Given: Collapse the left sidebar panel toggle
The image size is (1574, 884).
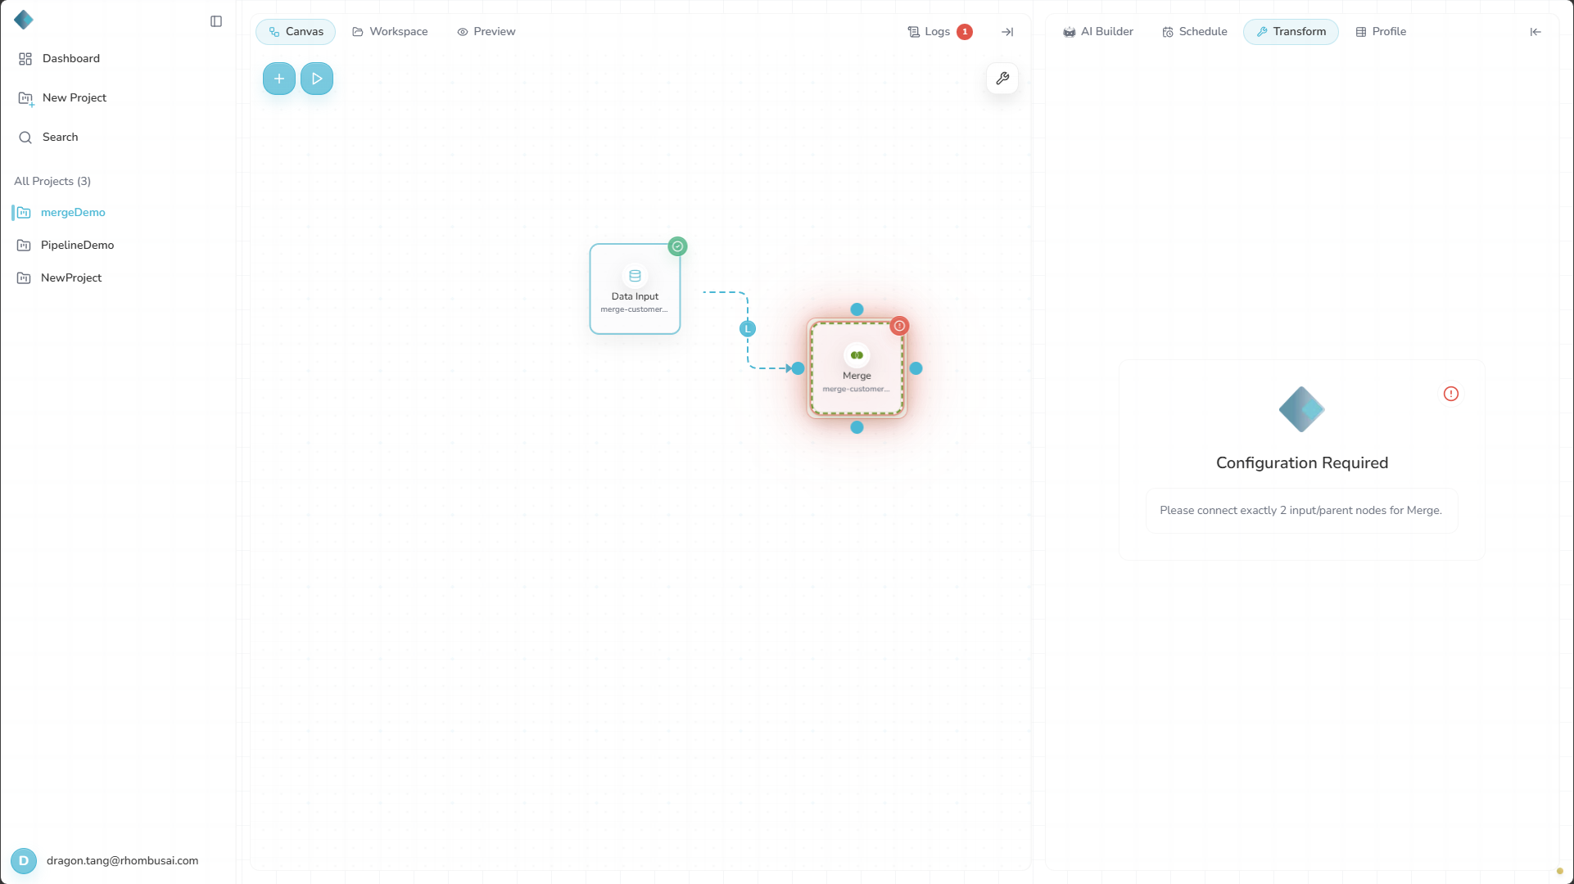Looking at the screenshot, I should pos(216,21).
